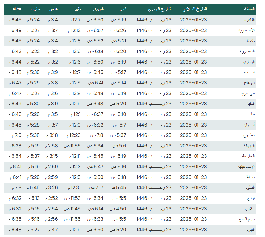Image resolution: width=265 pixels, height=237 pixels.
Task: Select the السلوم Isha time 7:8
Action: (x=17, y=188)
